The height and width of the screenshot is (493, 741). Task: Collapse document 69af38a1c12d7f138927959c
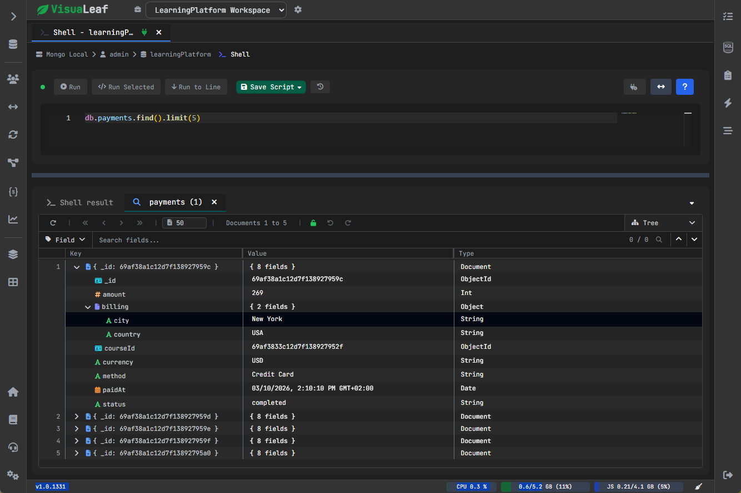point(77,267)
